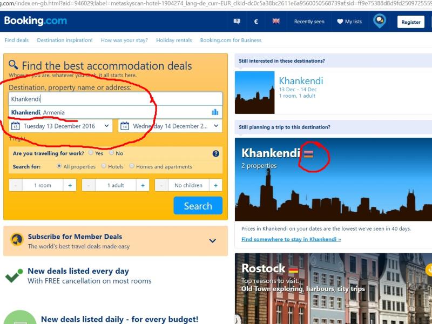Viewport: 432px width, 324px height.
Task: Change currency via the euro icon
Action: point(255,22)
